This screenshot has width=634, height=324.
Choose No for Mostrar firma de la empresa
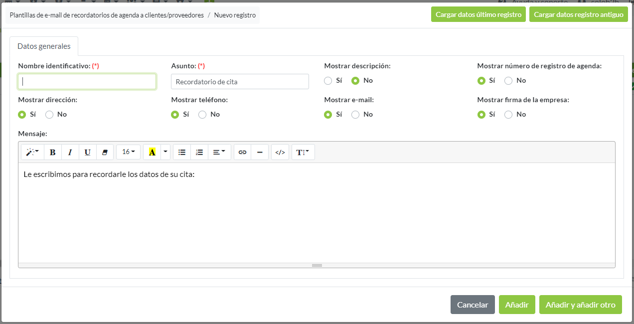click(508, 115)
